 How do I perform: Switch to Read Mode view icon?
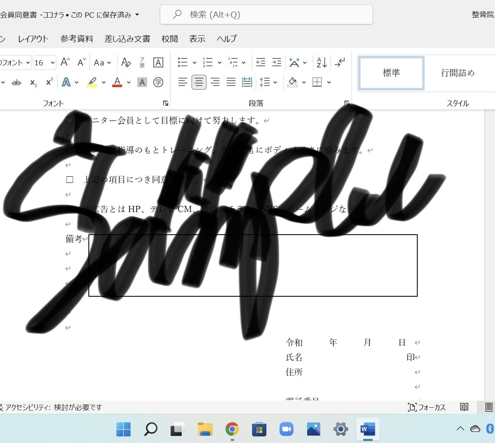tap(465, 407)
